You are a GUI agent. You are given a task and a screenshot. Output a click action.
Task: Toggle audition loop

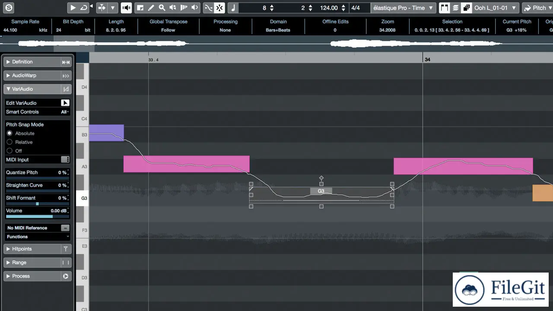84,7
